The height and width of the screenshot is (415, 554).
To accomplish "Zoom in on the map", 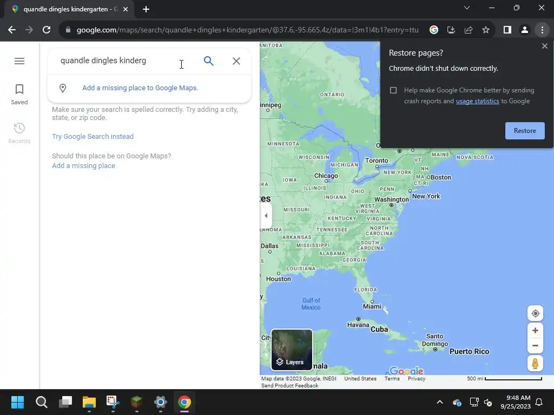I will 535,331.
